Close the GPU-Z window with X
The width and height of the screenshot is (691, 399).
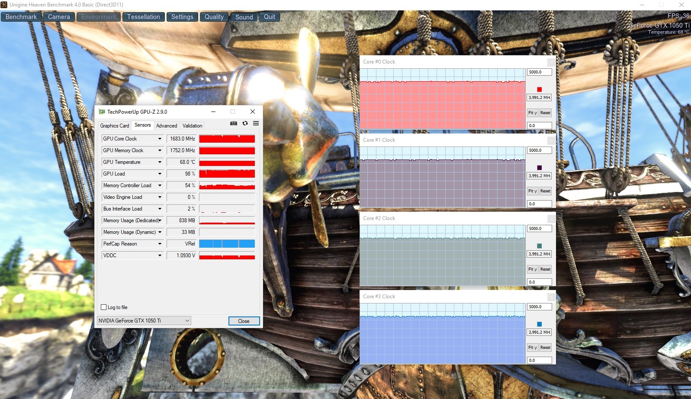coord(253,112)
